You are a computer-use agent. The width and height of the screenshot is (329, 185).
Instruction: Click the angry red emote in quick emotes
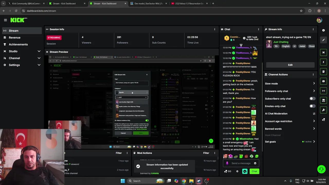point(246,156)
